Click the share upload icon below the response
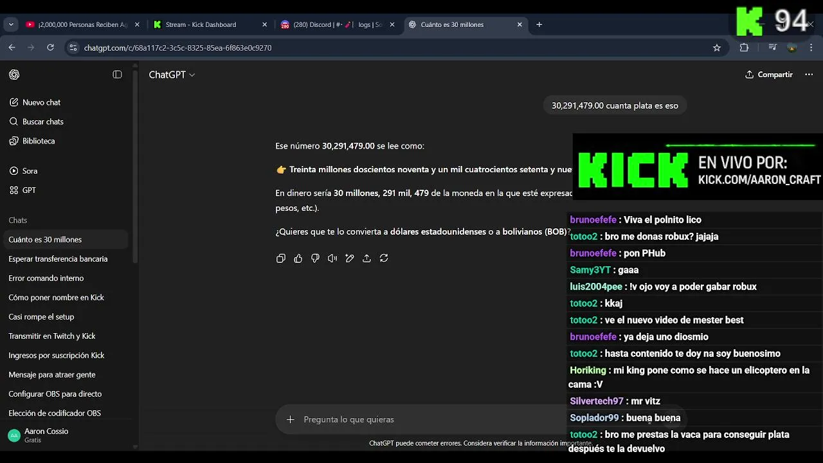The width and height of the screenshot is (823, 463). [366, 259]
